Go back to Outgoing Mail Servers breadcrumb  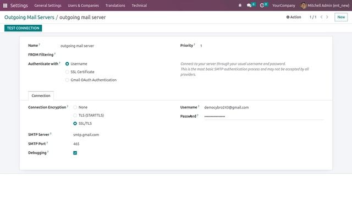[29, 17]
